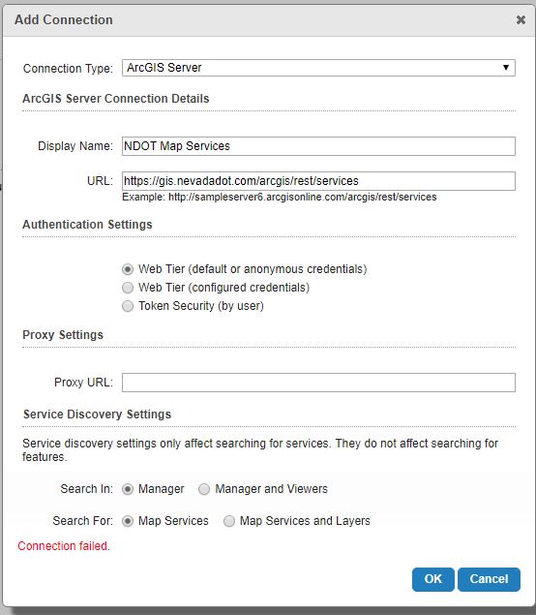Close the Add Connection dialog with X
This screenshot has height=615, width=536.
tap(521, 20)
